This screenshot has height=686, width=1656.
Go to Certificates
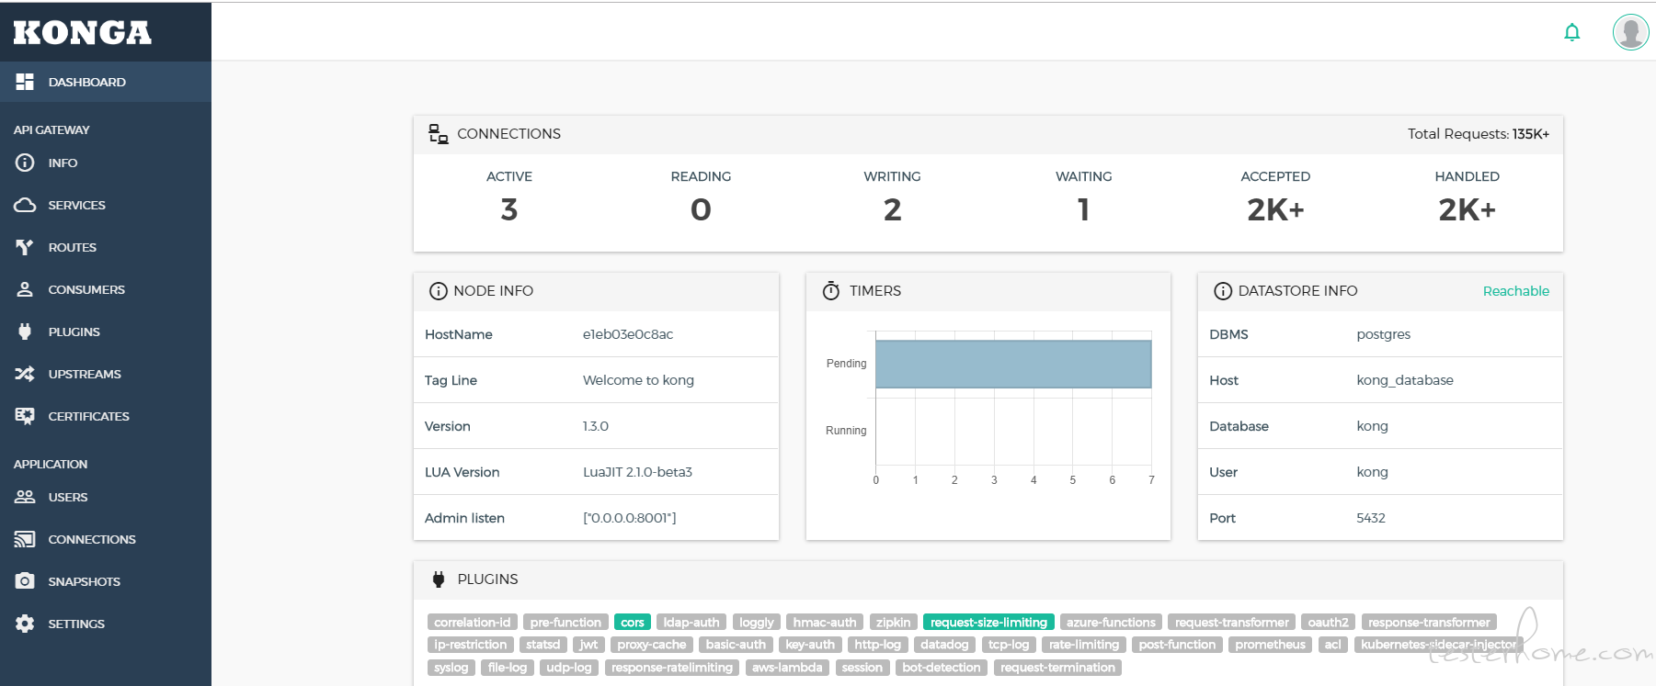[106, 416]
